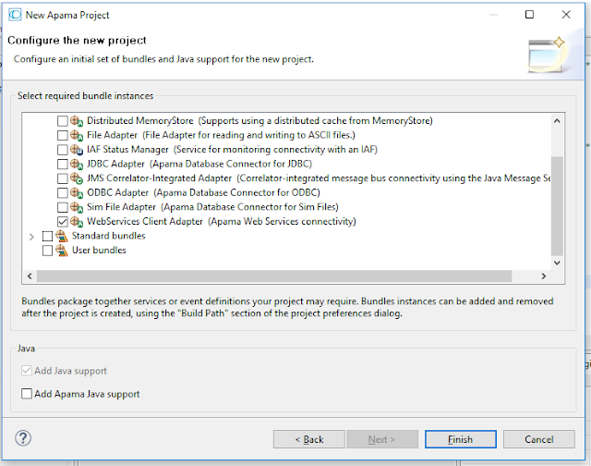Image resolution: width=591 pixels, height=466 pixels.
Task: Click the File Adapter bundle icon
Action: [x=77, y=136]
